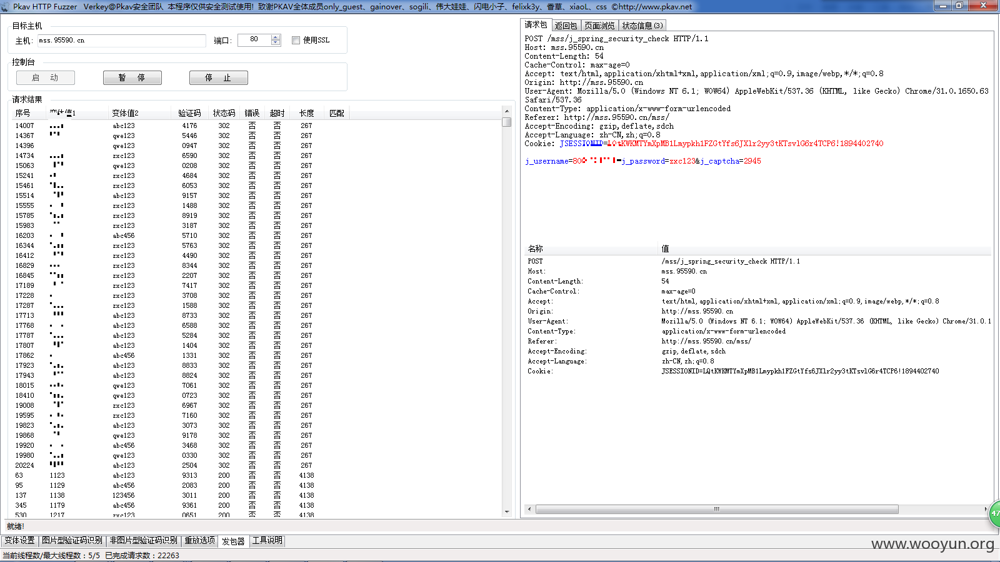The image size is (1000, 562).
Task: Click the Cache-Control name cell in the header grid
Action: 553,291
